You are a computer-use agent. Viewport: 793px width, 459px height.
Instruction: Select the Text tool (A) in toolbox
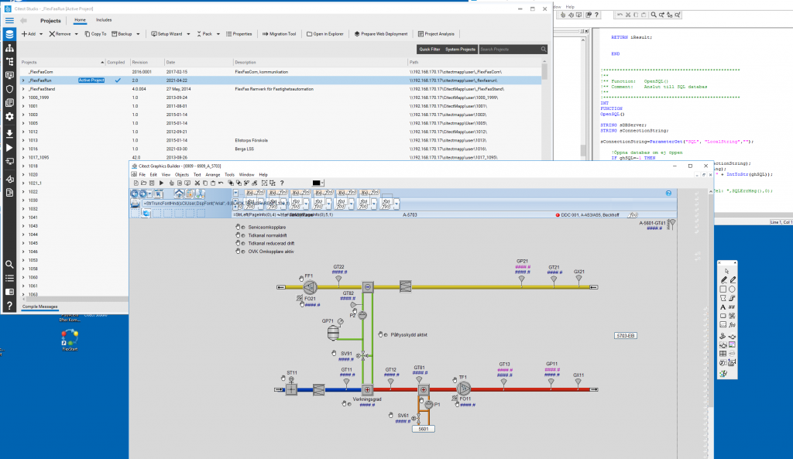point(723,307)
